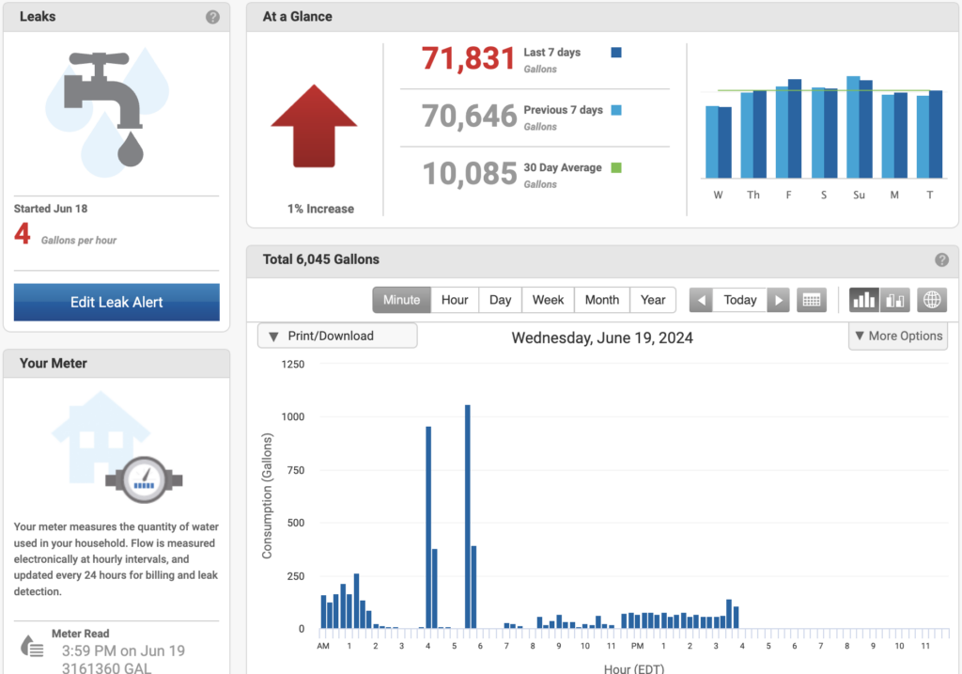This screenshot has width=962, height=674.
Task: Switch the interval to Day
Action: (x=500, y=300)
